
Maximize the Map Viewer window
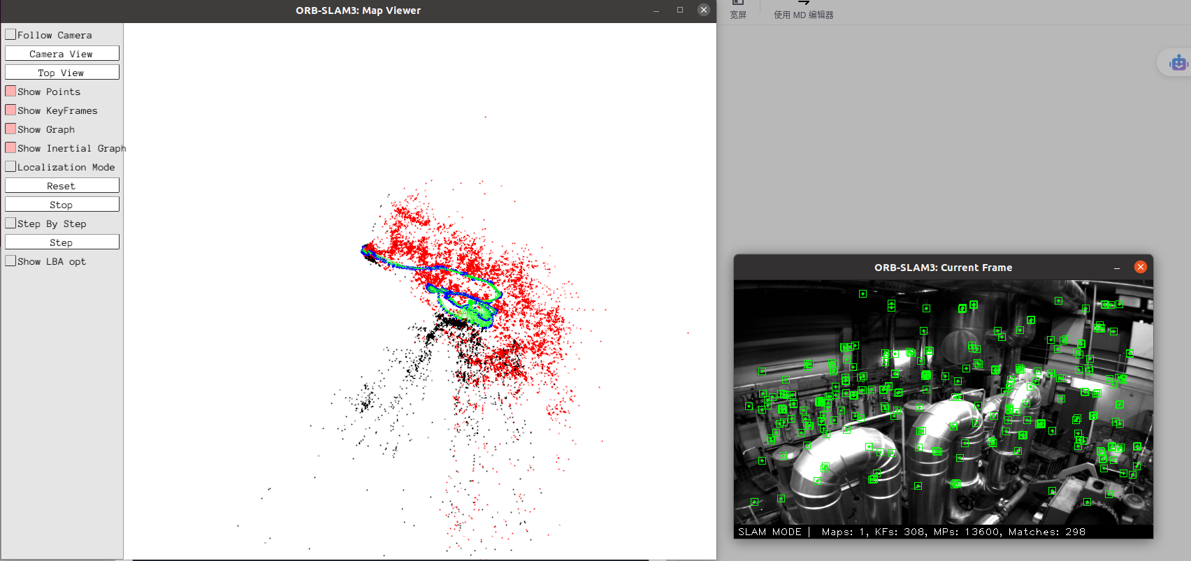point(680,10)
